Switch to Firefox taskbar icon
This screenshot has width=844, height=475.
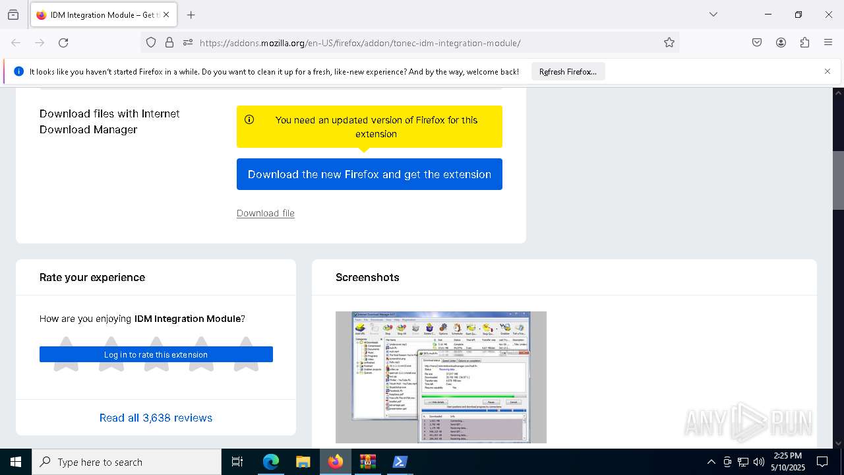click(336, 462)
